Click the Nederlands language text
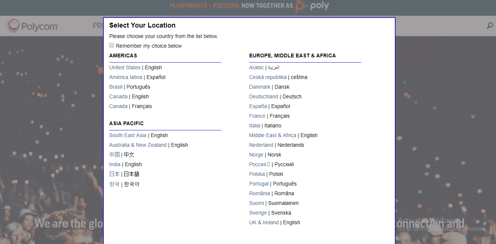 291,145
